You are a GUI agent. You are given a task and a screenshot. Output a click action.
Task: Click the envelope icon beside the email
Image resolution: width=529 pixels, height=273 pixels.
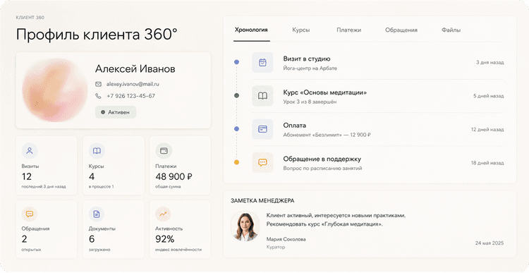pos(98,84)
